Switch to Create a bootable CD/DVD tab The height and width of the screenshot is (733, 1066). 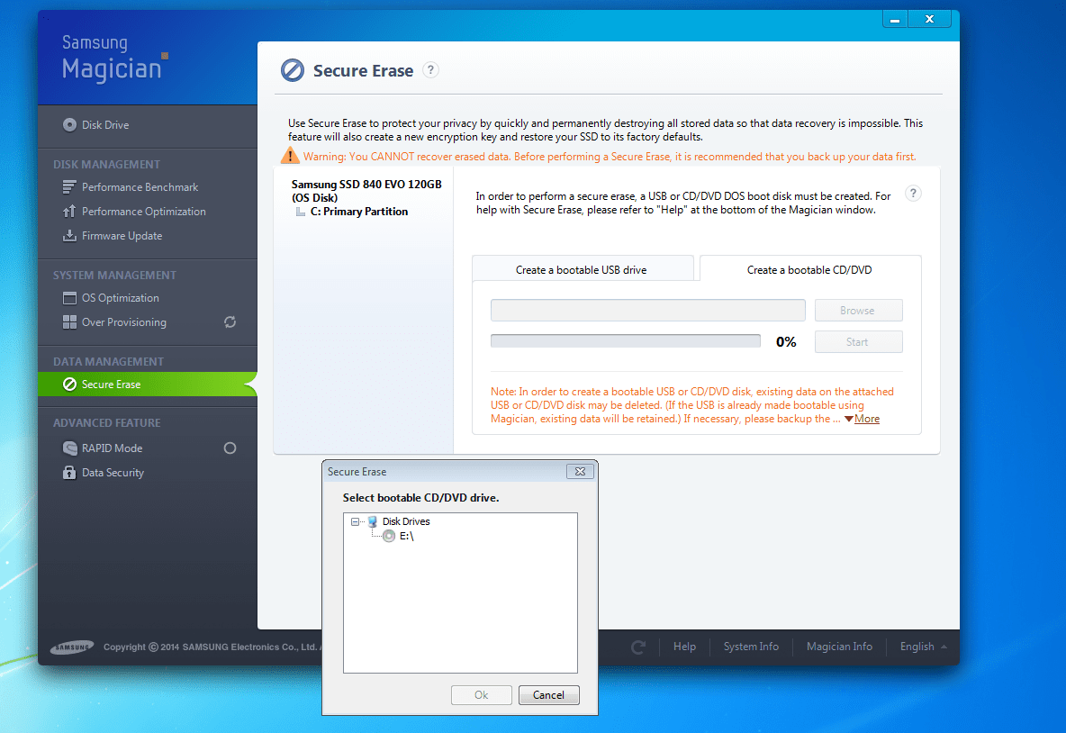[809, 269]
